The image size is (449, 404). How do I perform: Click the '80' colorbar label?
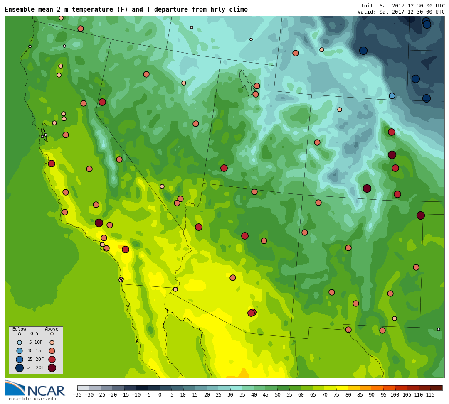348,395
